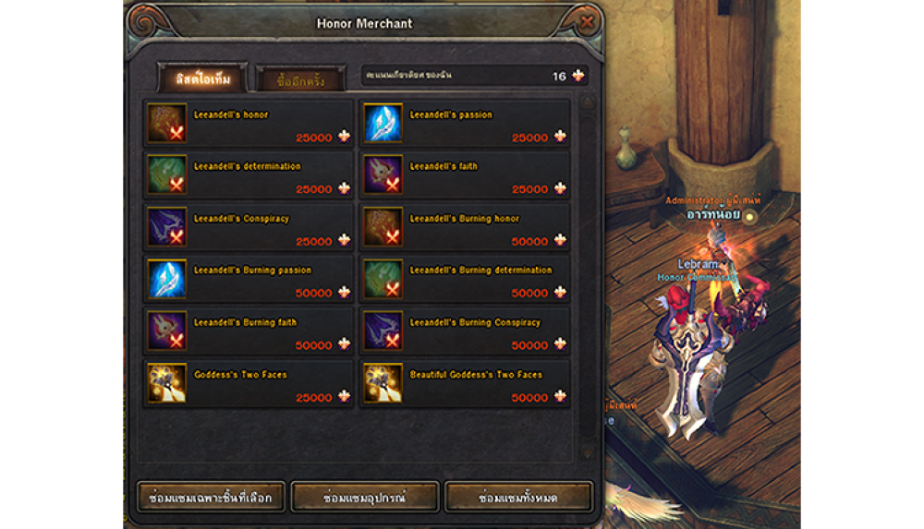
Task: Click the ซ่อมแซมทั้งหมด repair all button
Action: click(x=518, y=498)
